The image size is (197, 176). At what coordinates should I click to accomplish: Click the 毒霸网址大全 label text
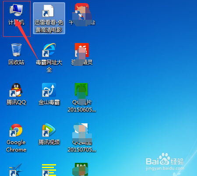[49, 66]
